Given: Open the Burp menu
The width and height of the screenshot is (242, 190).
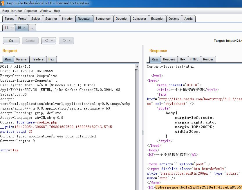Looking at the screenshot, I should click(x=6, y=11).
